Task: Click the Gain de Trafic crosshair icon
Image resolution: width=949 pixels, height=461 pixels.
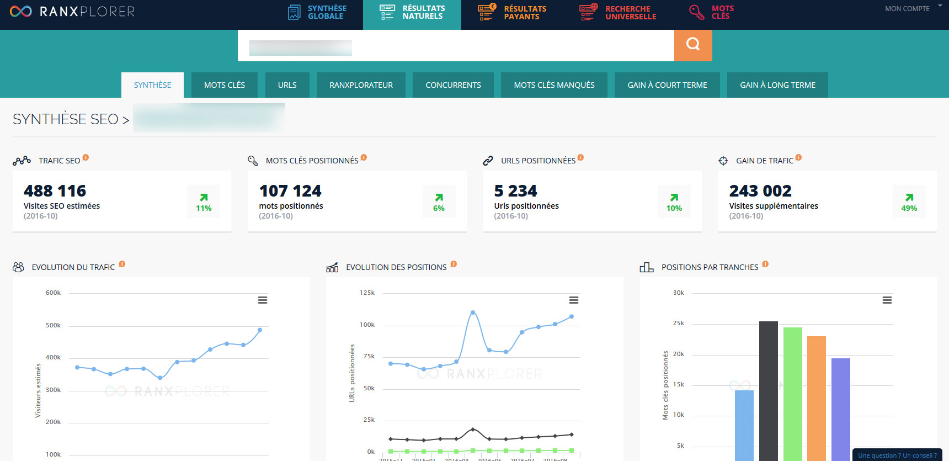Action: click(723, 161)
